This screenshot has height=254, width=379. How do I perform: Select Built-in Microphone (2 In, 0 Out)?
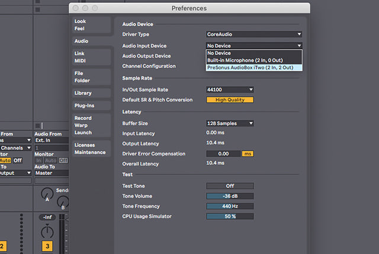click(x=254, y=60)
